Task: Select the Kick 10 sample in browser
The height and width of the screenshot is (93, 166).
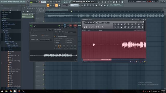Action: click(x=11, y=73)
